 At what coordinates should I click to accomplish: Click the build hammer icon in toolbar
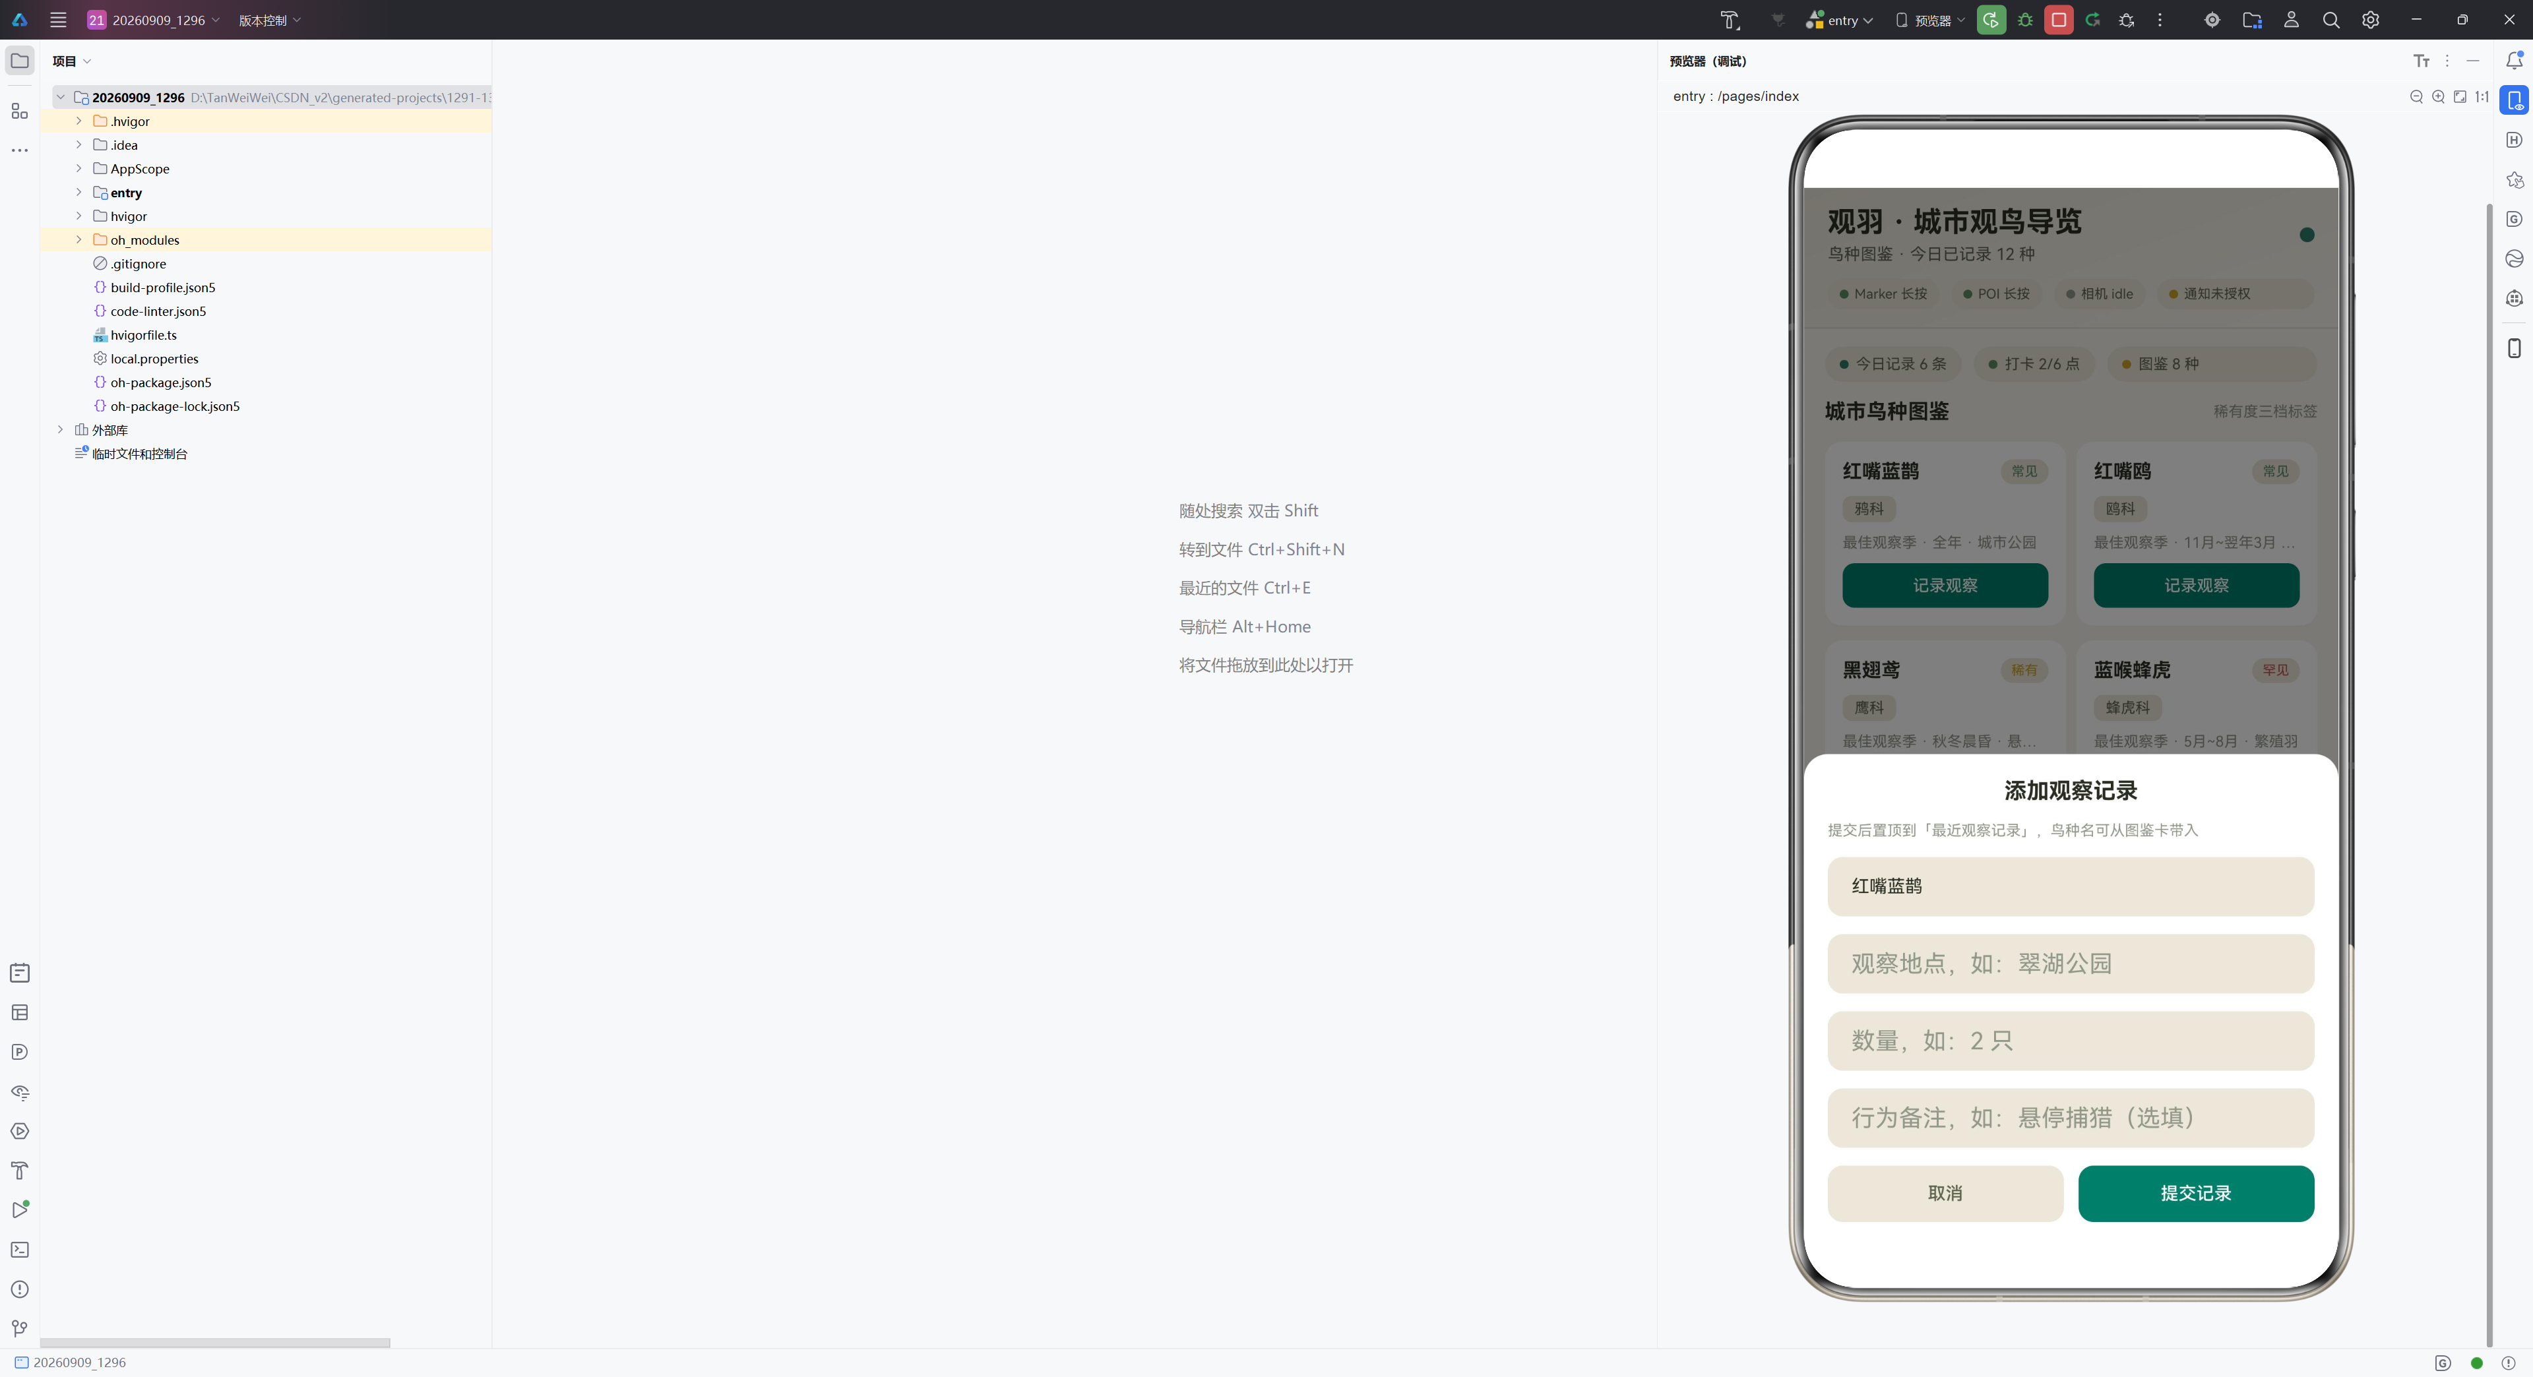click(x=1730, y=20)
